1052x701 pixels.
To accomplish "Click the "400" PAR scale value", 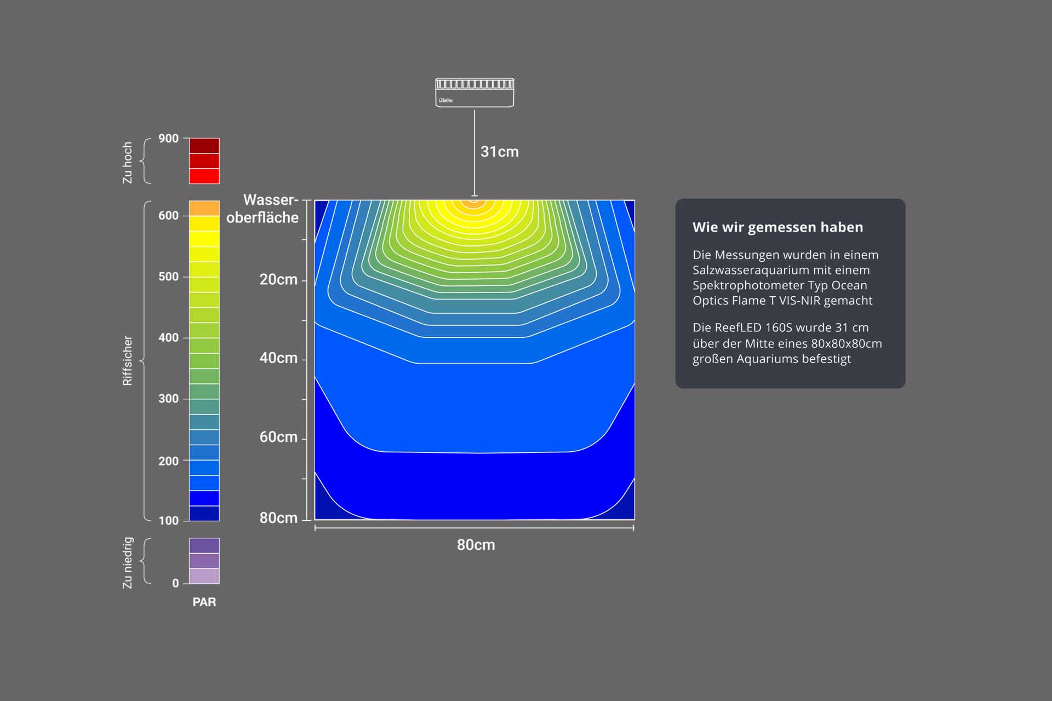I will point(169,338).
